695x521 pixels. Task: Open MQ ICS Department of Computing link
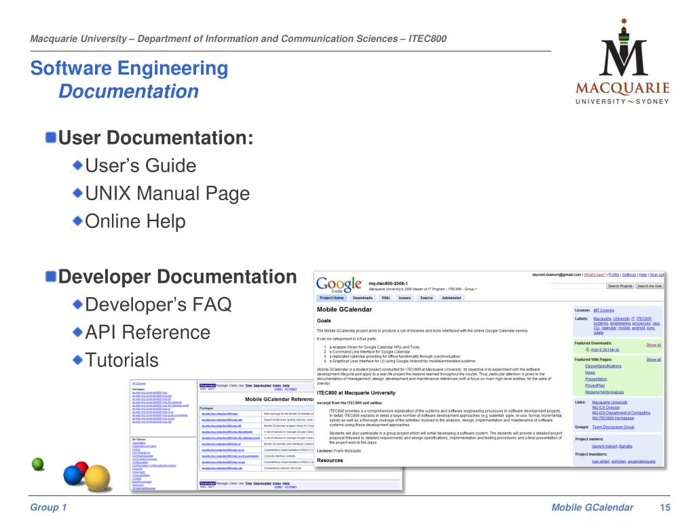622,413
